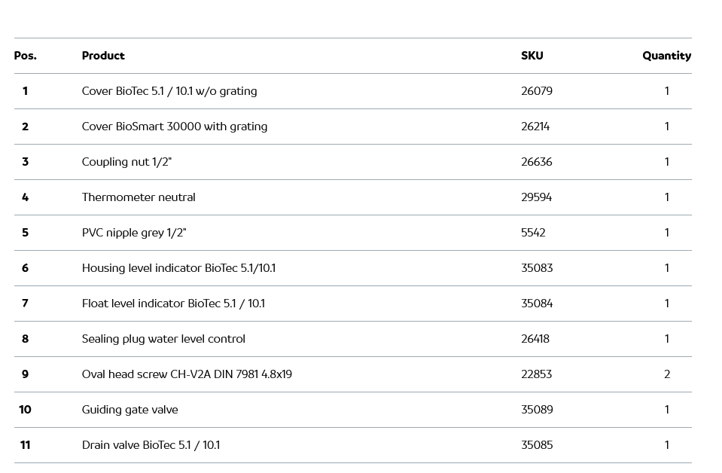Select Housing level indicator BioTec row
This screenshot has height=473, width=722.
coord(178,268)
